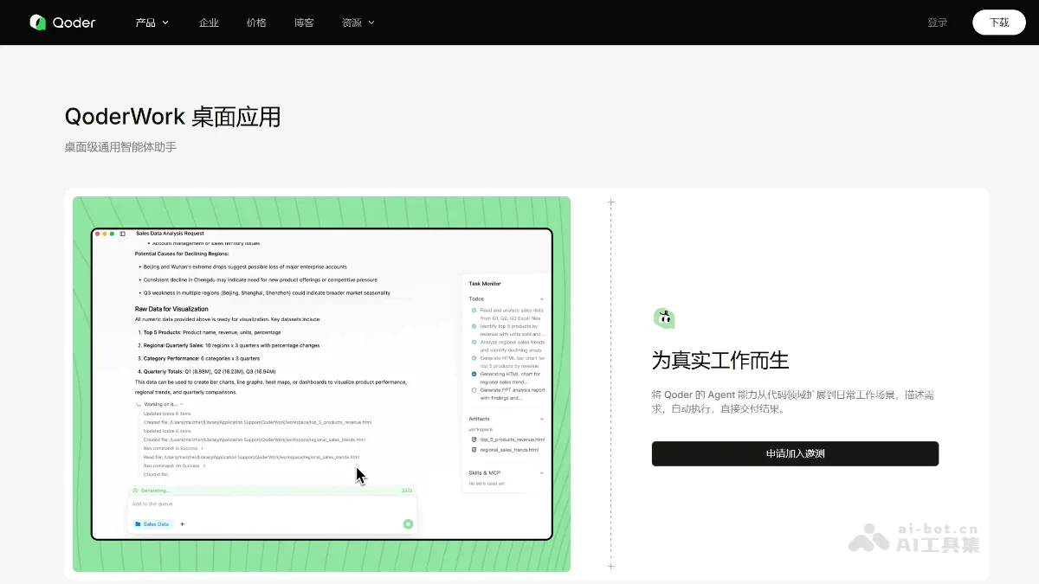
Task: Click the plus icon next to the Sales Data chip
Action: (182, 524)
